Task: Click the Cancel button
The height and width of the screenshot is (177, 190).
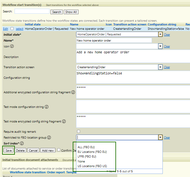Action: tap(33, 150)
